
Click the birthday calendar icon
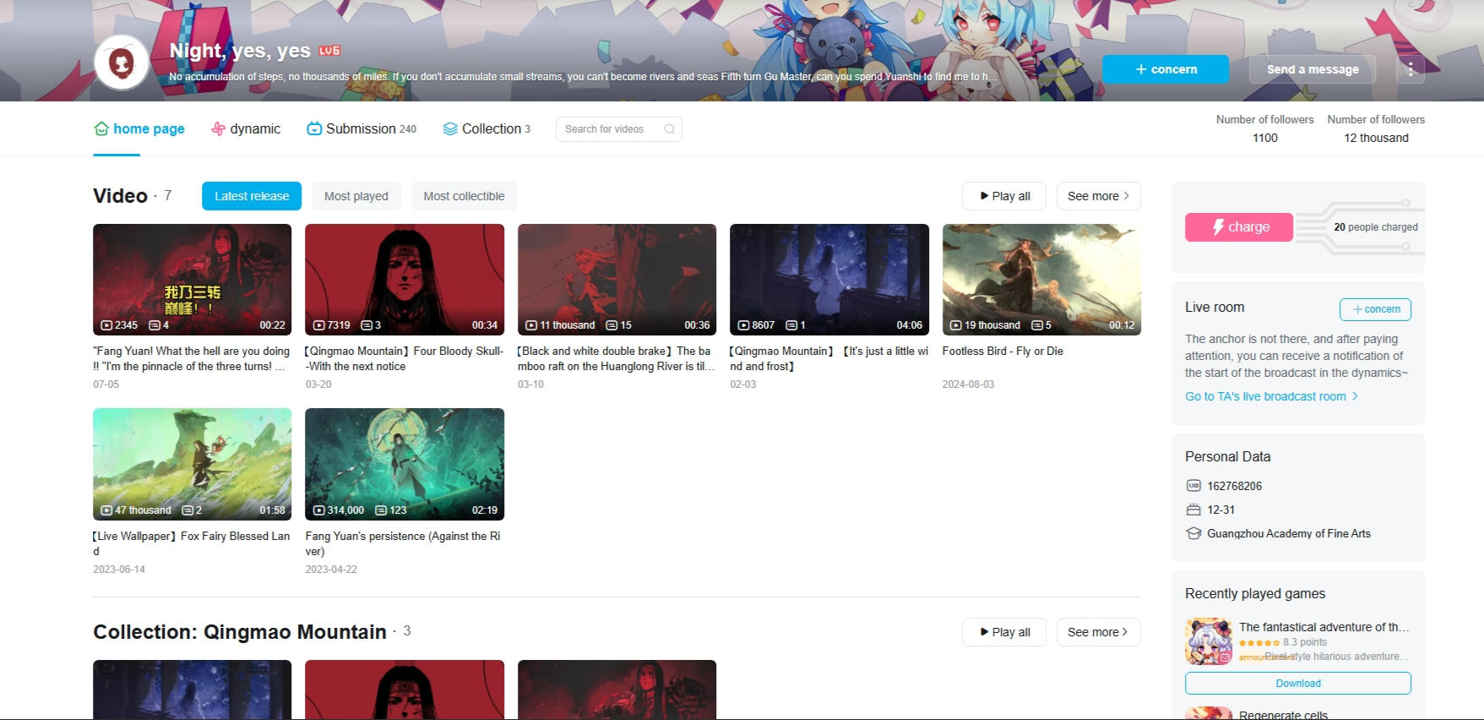pos(1193,510)
